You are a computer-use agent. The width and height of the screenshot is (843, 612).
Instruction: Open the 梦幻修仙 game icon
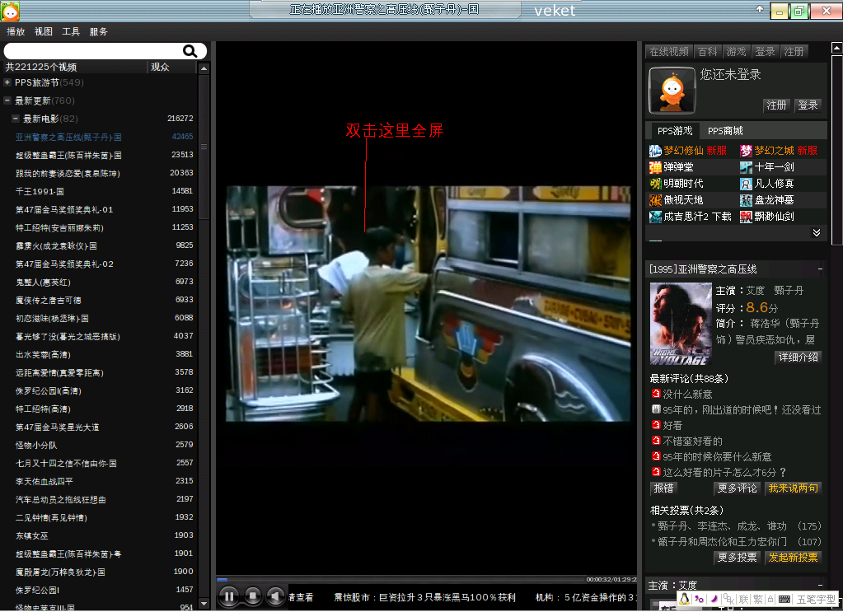(x=655, y=151)
